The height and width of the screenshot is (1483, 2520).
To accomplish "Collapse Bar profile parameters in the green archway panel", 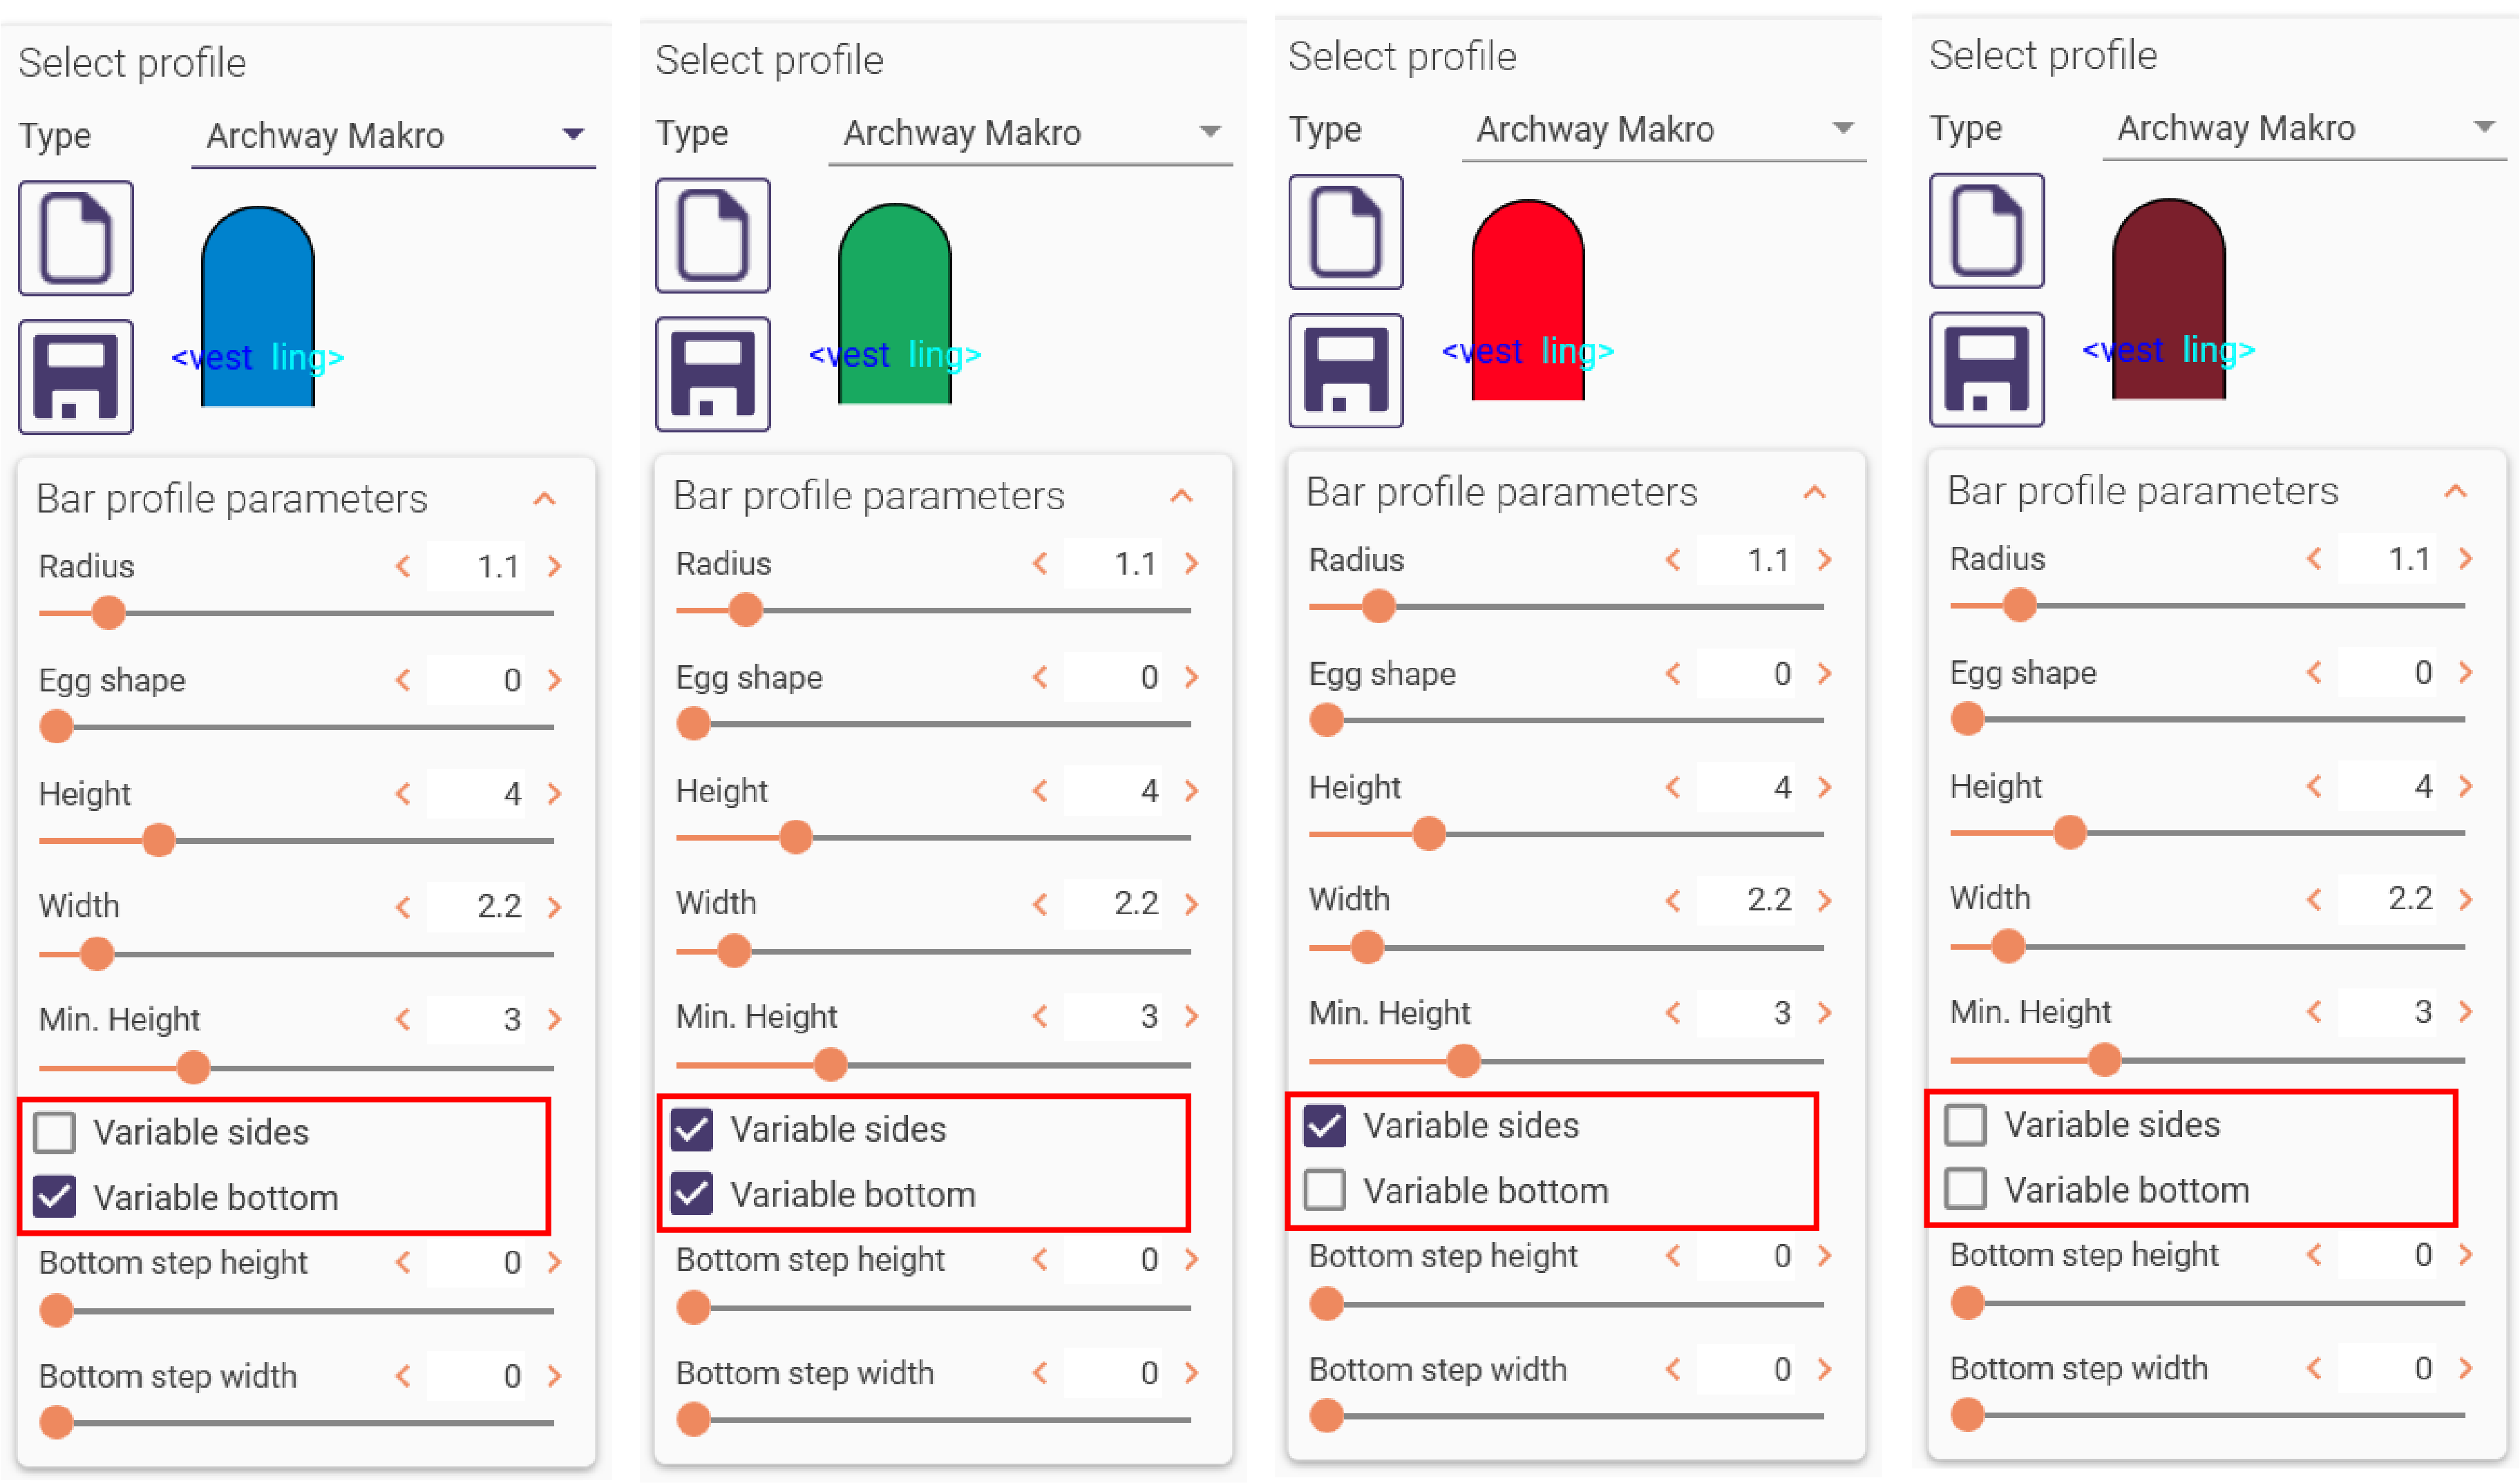I will click(x=1181, y=496).
